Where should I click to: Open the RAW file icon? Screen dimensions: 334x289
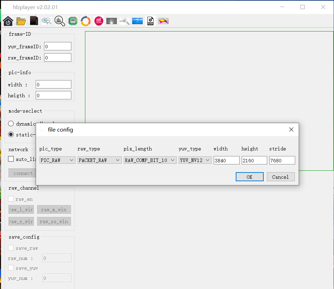point(150,21)
